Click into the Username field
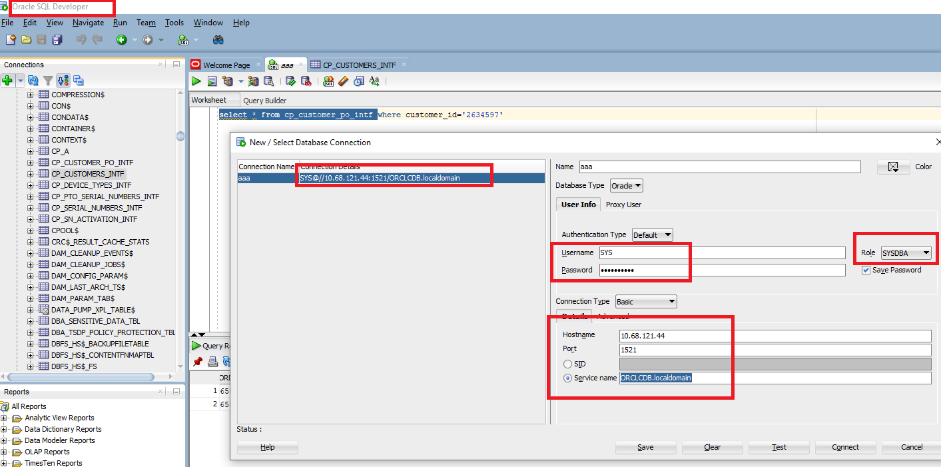Screen dimensions: 941x467 721,252
